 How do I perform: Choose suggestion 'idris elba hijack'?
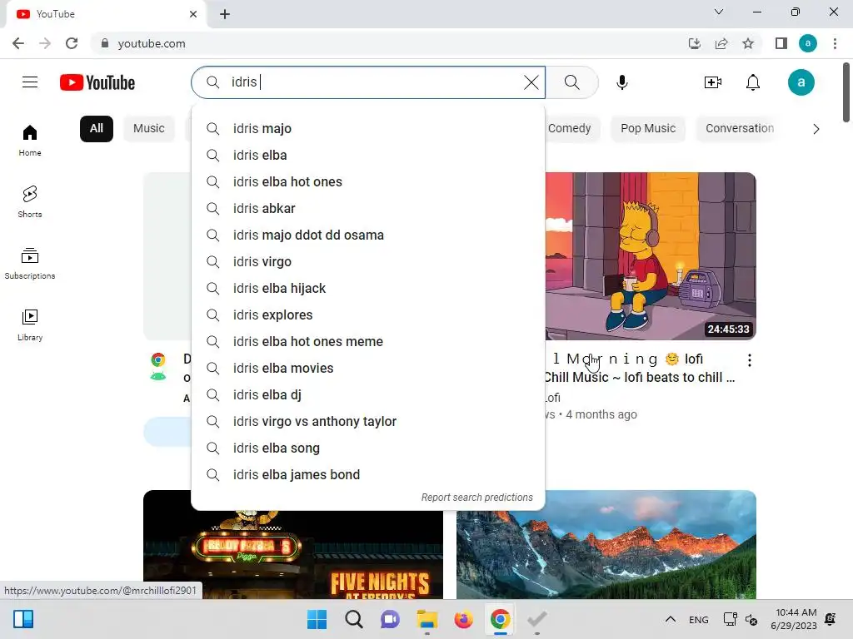point(368,289)
